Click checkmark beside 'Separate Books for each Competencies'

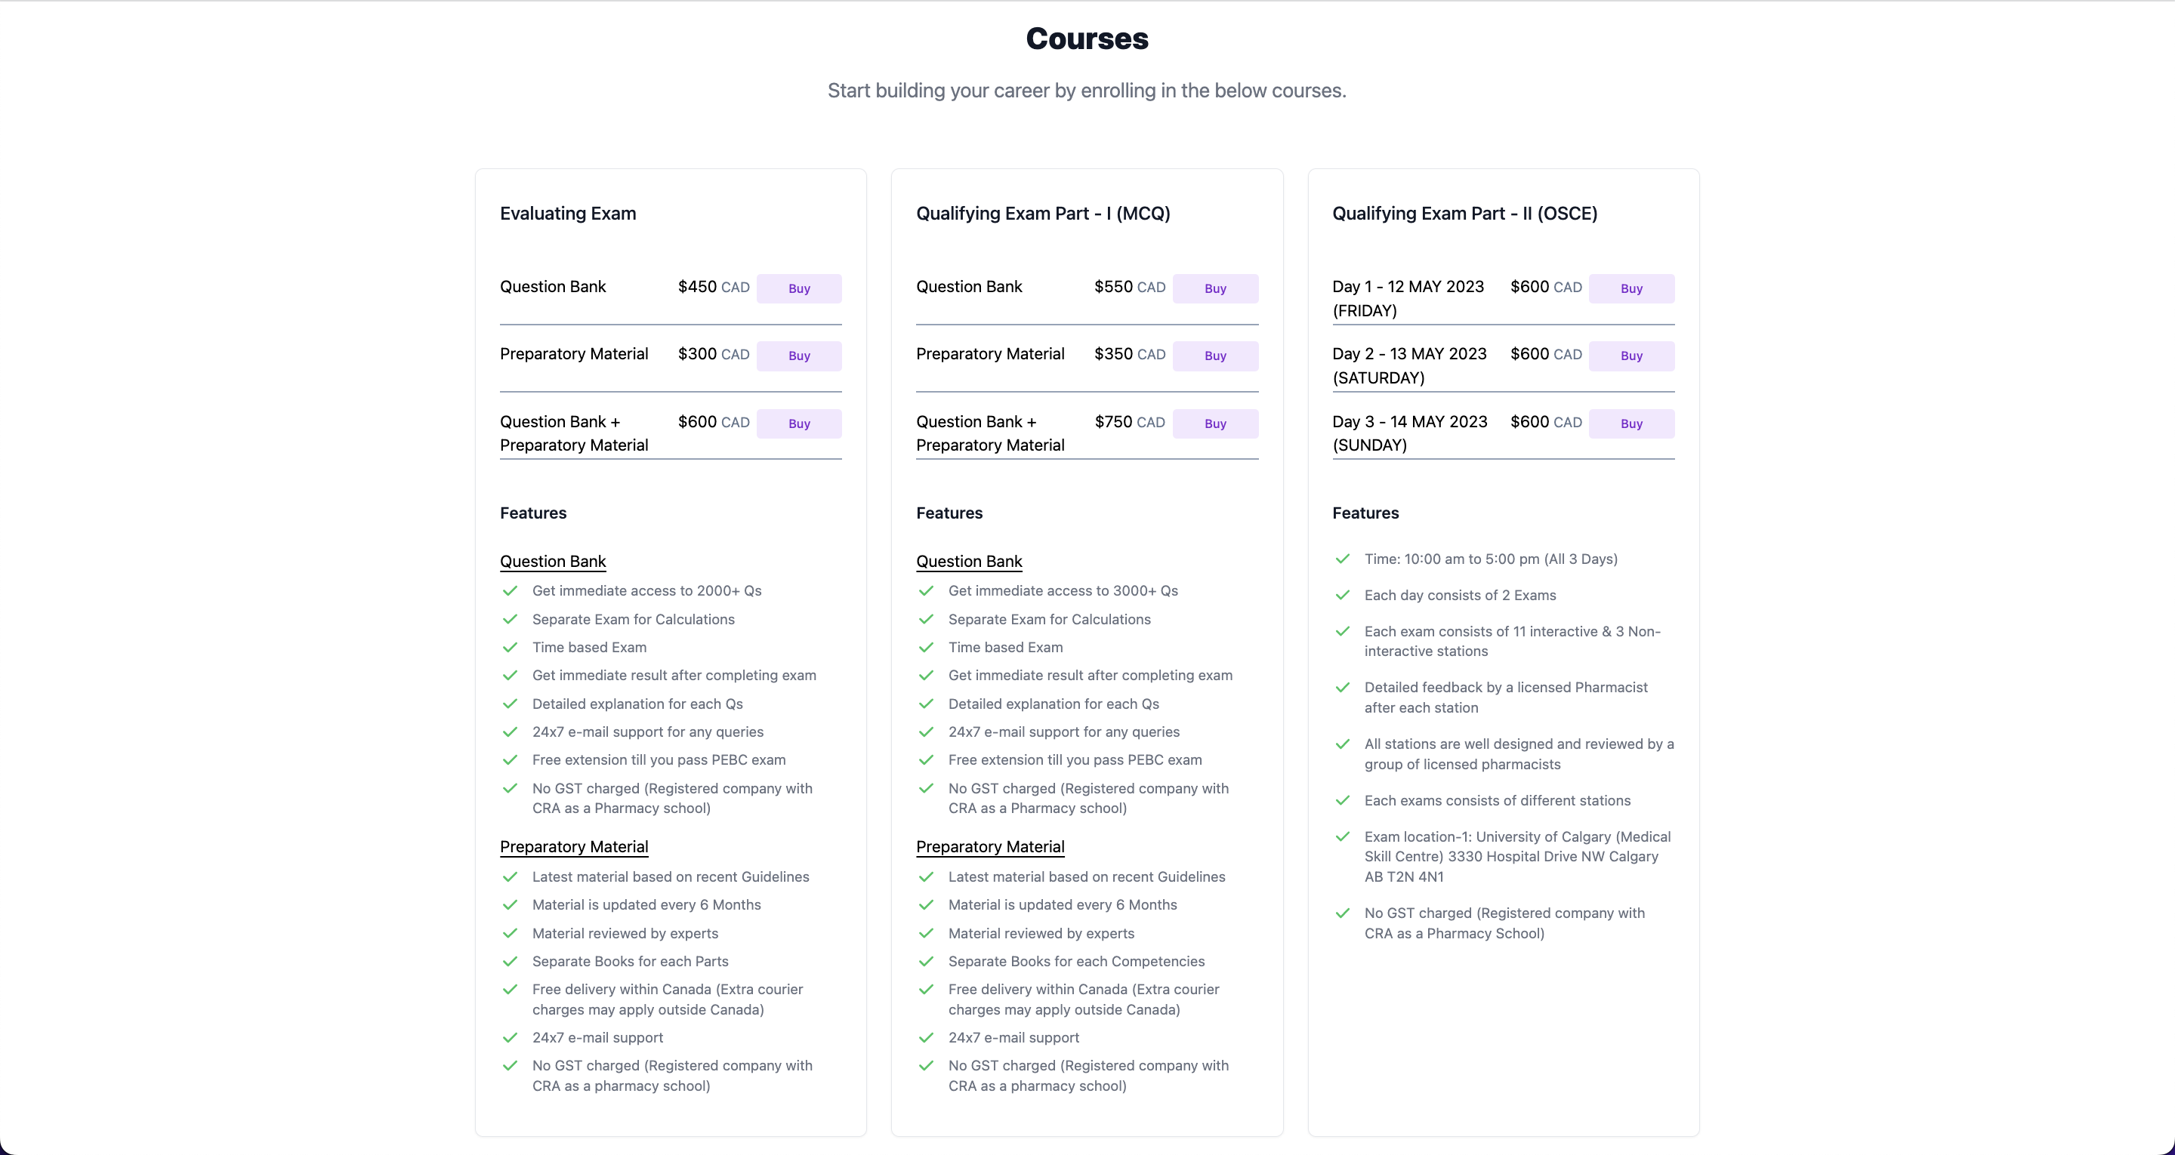926,962
